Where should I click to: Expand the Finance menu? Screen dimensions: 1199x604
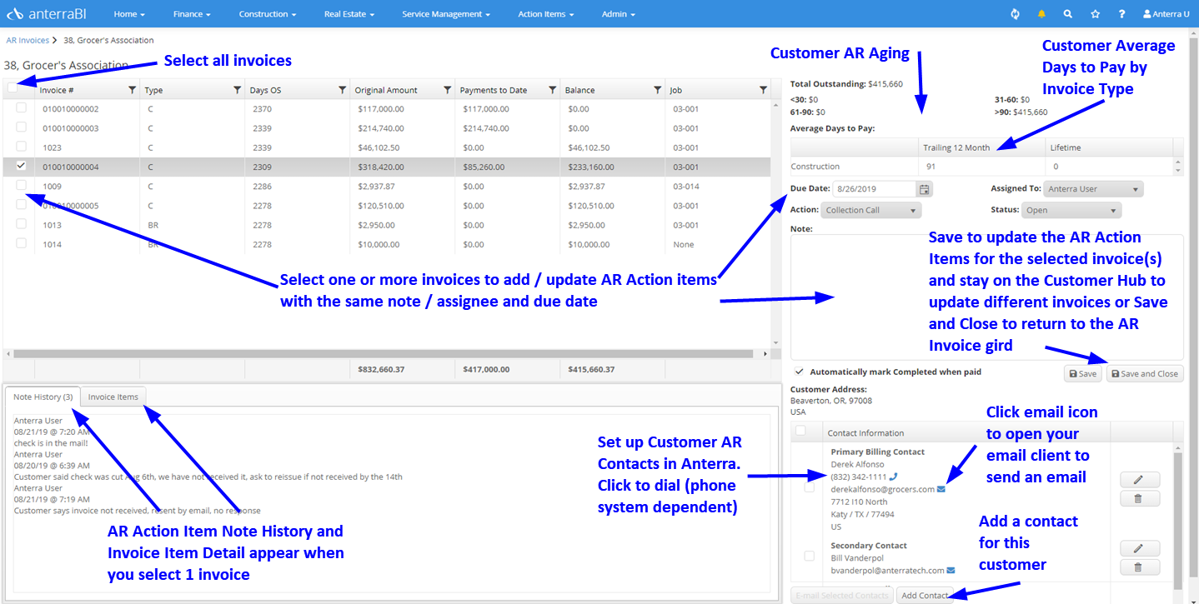(x=192, y=14)
